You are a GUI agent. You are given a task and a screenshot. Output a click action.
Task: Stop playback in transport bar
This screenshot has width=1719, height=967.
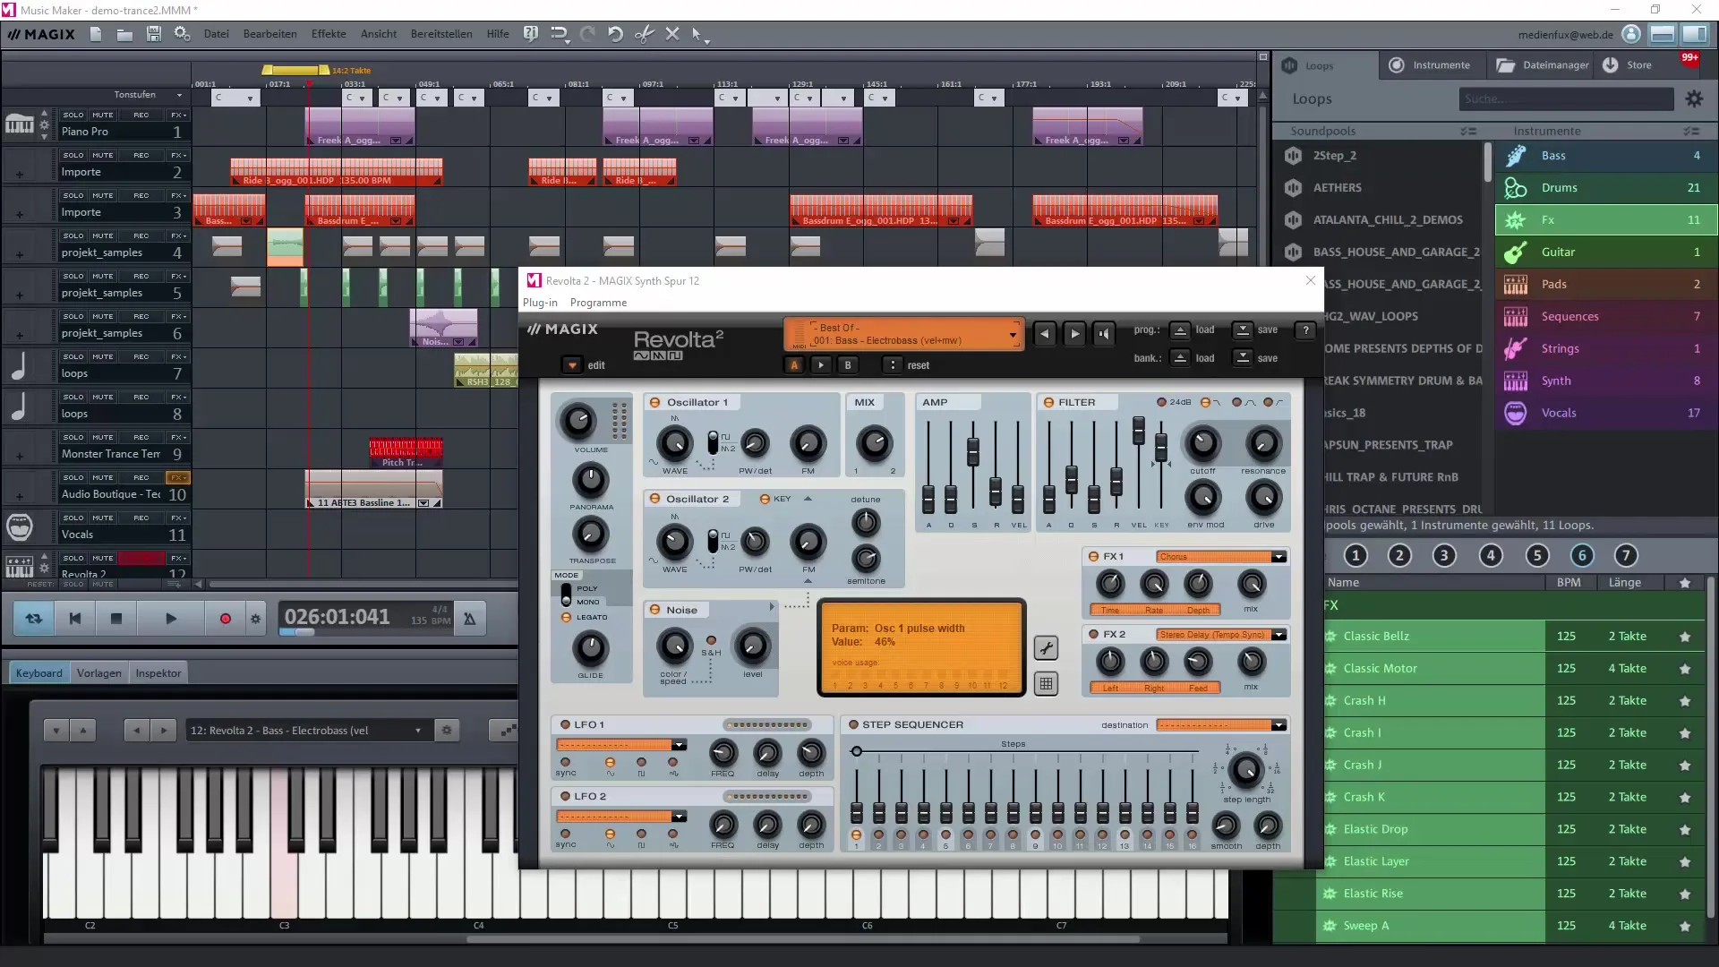(x=116, y=619)
